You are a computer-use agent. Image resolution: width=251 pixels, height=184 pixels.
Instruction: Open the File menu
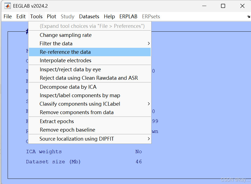pos(7,16)
